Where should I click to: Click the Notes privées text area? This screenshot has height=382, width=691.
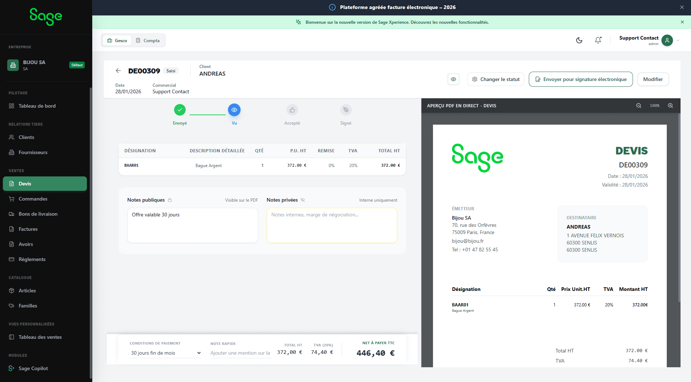332,225
